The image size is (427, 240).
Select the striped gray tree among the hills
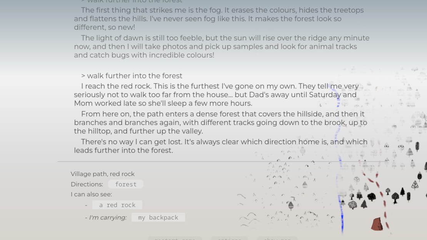click(290, 205)
